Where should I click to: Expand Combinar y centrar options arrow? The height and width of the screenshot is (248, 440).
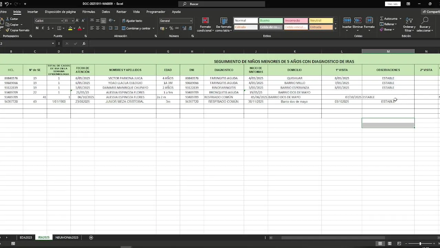(x=153, y=28)
